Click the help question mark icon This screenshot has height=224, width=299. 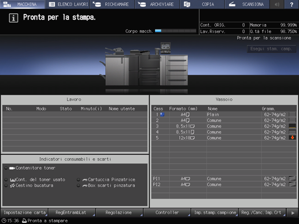point(291,4)
